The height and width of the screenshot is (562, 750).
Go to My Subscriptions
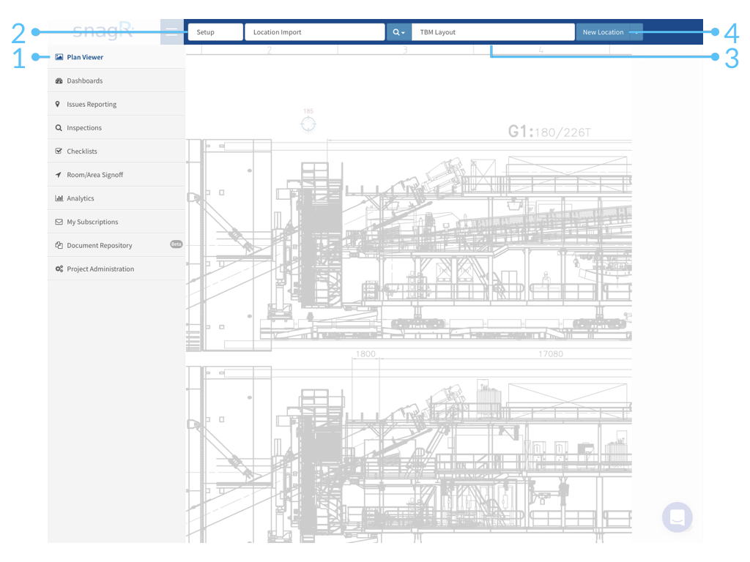point(116,221)
